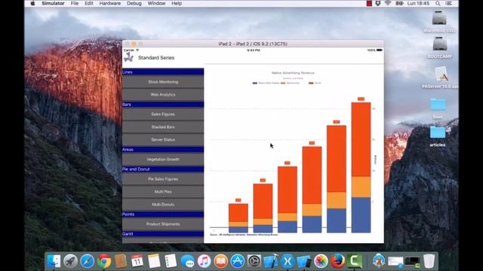The height and width of the screenshot is (271, 483).
Task: Click menu bar clock Lun 18:45
Action: click(x=418, y=3)
